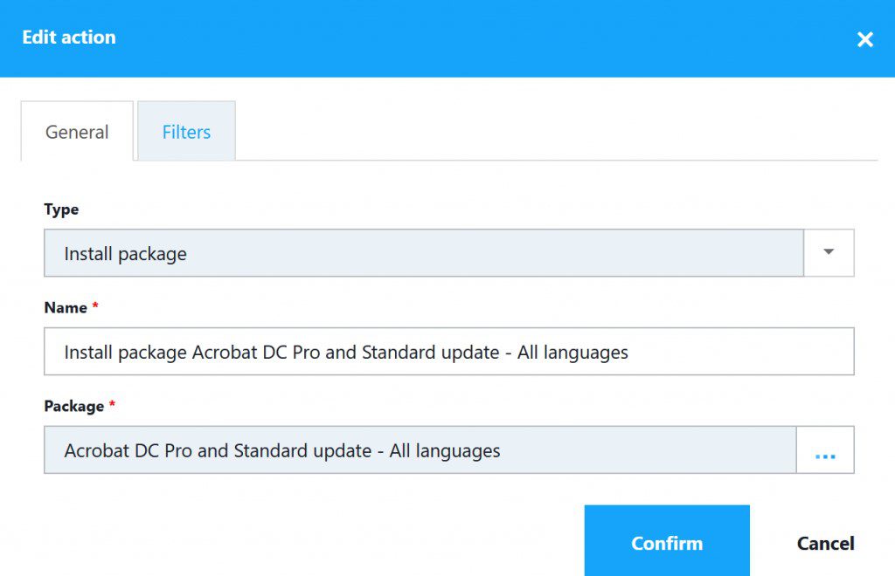Select the Package value showing Acrobat DC update
Viewport: 895px width, 576px height.
coord(420,449)
